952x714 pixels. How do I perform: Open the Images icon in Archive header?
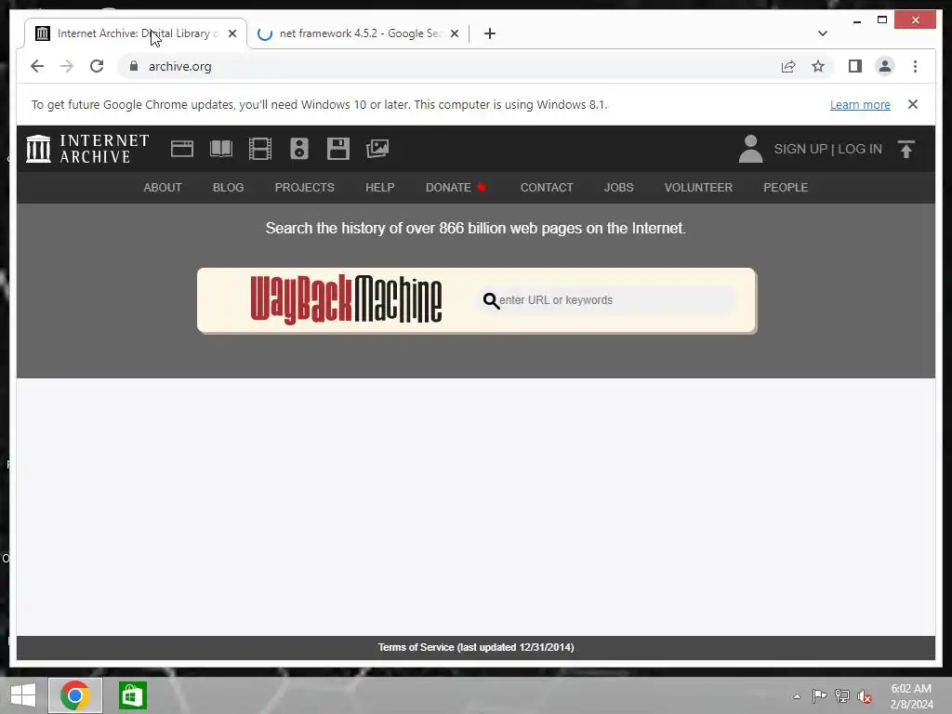377,149
